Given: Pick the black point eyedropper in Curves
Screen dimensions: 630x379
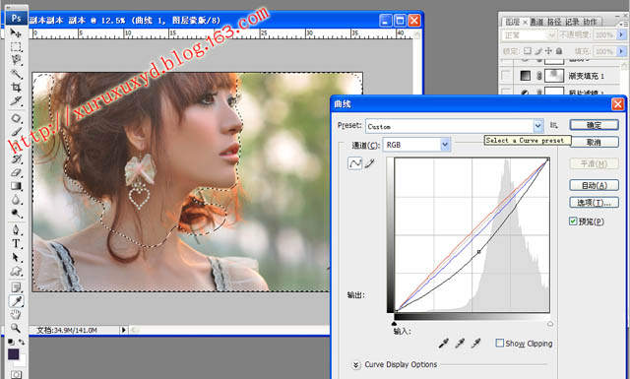Looking at the screenshot, I should coord(444,344).
